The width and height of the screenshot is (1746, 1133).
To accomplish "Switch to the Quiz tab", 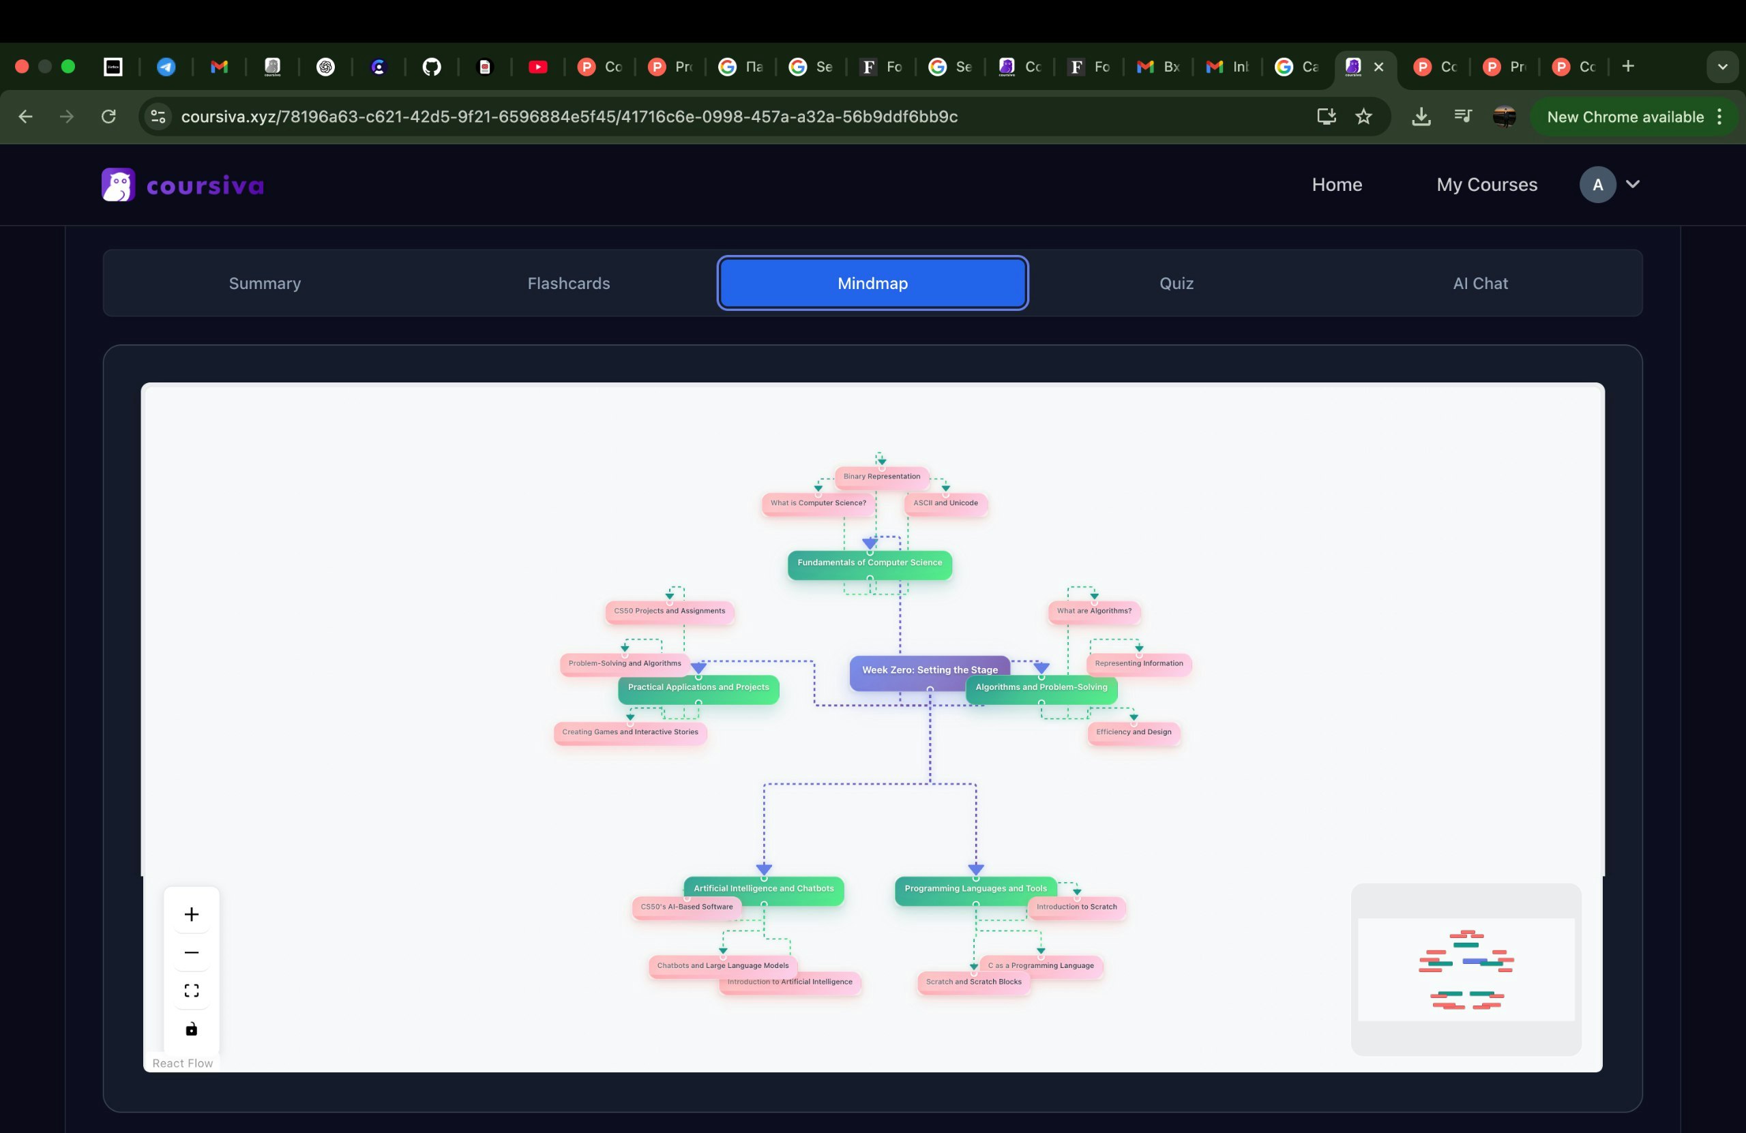I will tap(1176, 283).
